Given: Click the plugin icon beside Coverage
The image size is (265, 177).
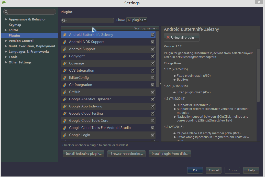Looking at the screenshot, I should point(65,63).
